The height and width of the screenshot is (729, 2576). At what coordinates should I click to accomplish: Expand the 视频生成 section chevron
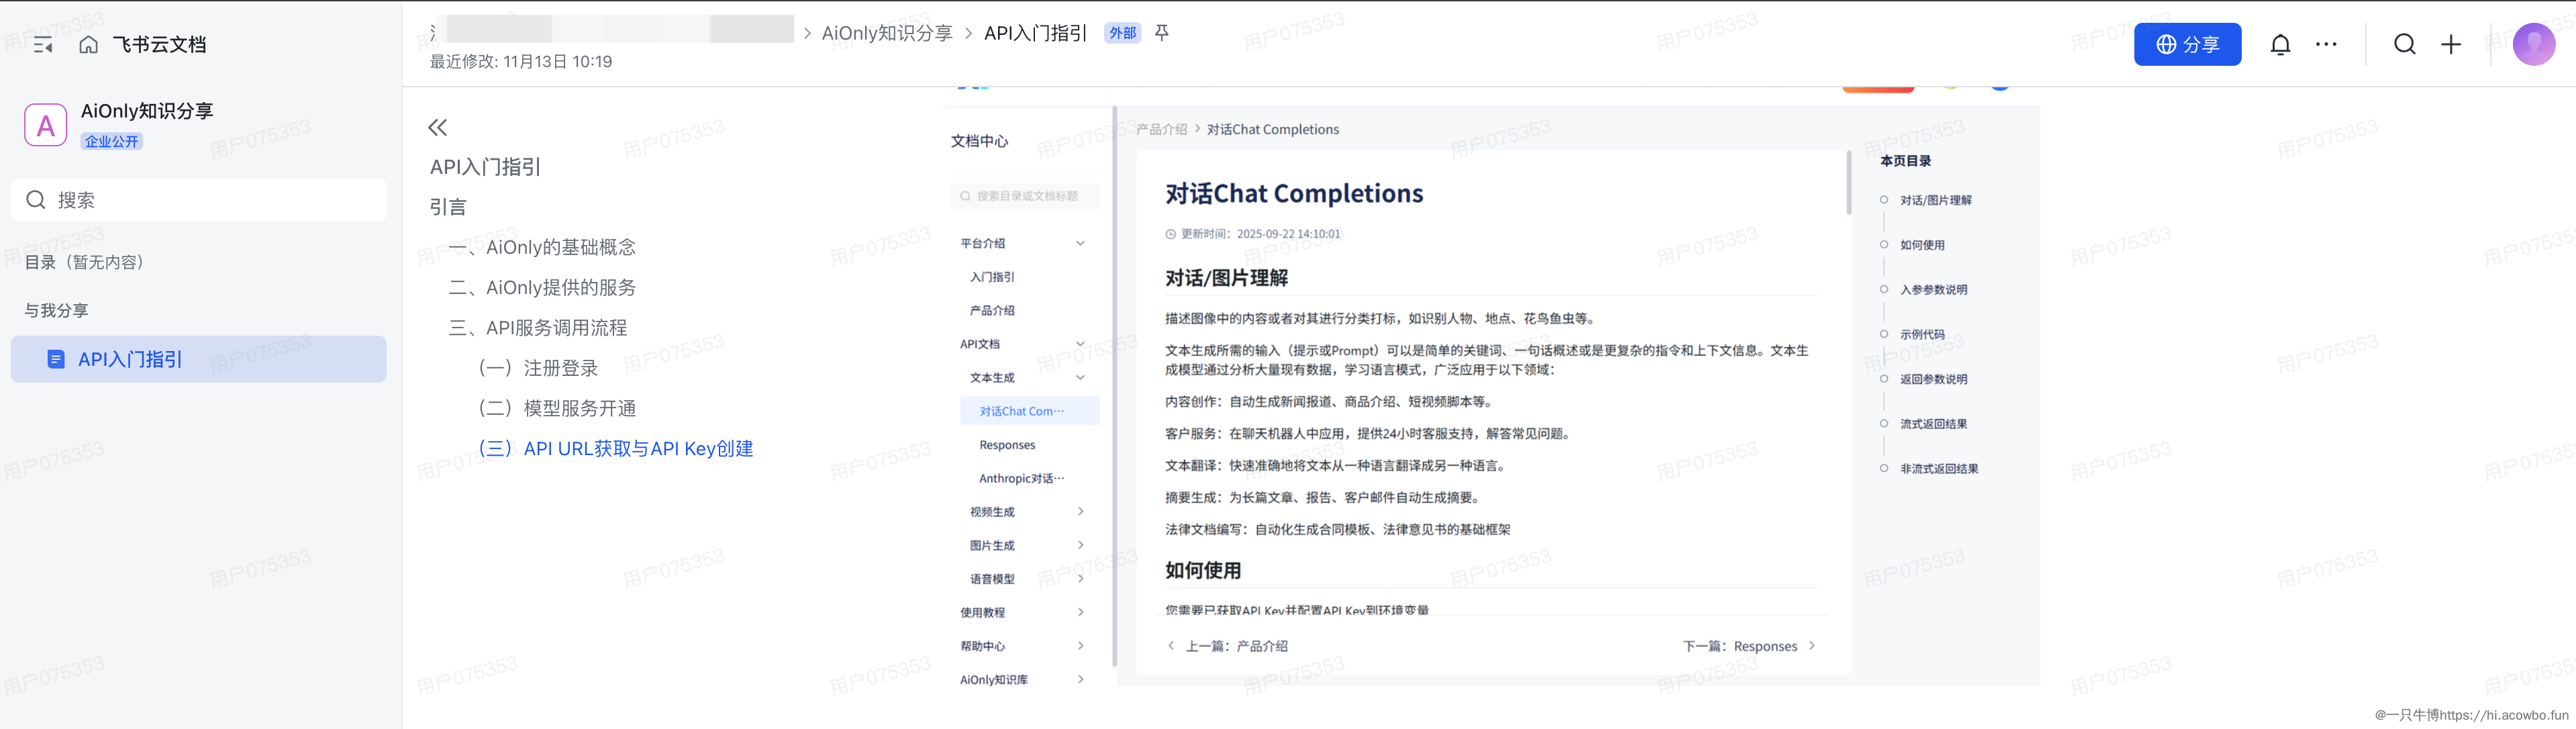pyautogui.click(x=1081, y=512)
